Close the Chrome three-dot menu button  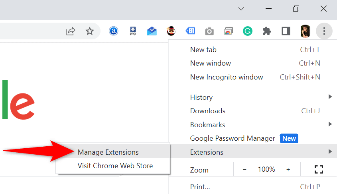pos(324,31)
